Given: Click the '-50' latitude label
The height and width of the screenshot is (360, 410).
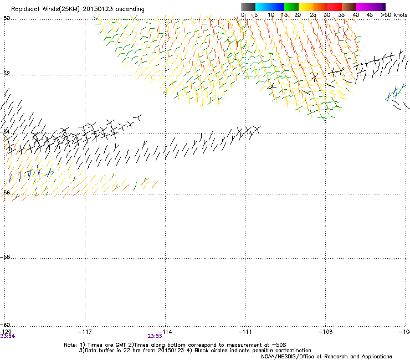Looking at the screenshot, I should 5,18.
